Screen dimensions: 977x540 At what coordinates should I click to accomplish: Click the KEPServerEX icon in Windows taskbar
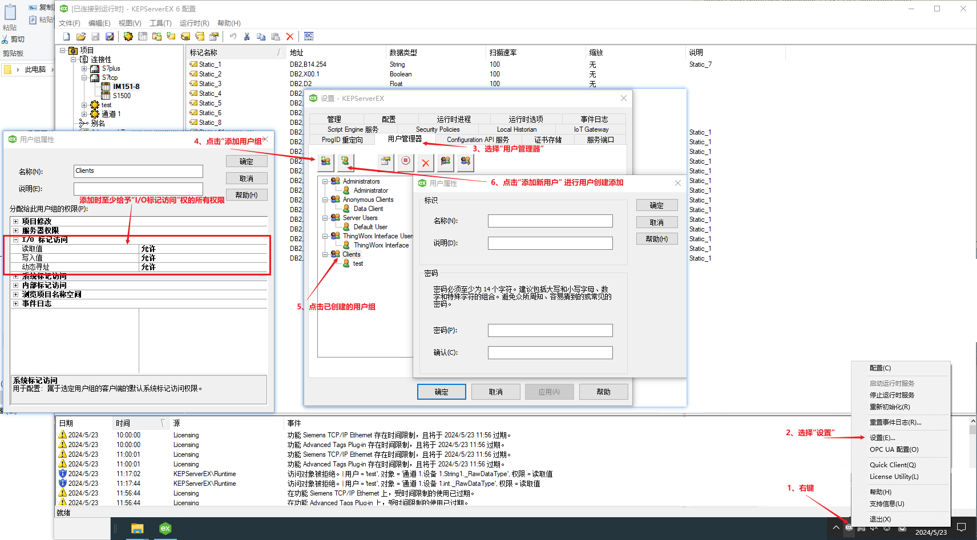coord(165,529)
